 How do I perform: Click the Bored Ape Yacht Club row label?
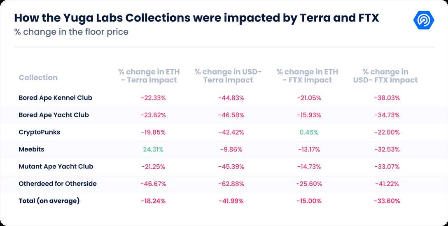coord(54,115)
